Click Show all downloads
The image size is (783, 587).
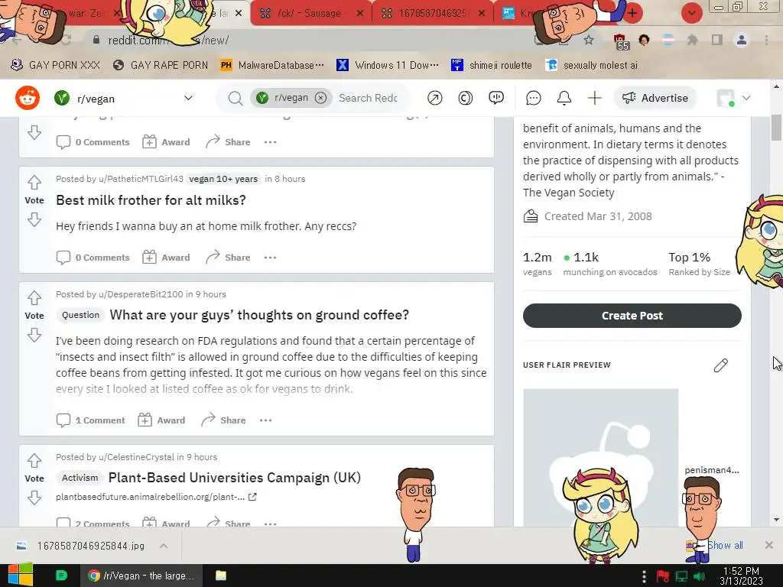tap(725, 545)
